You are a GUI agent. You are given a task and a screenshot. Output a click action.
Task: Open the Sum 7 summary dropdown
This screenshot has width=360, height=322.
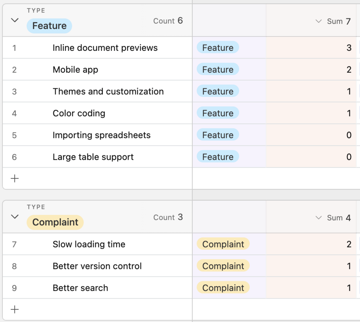333,21
